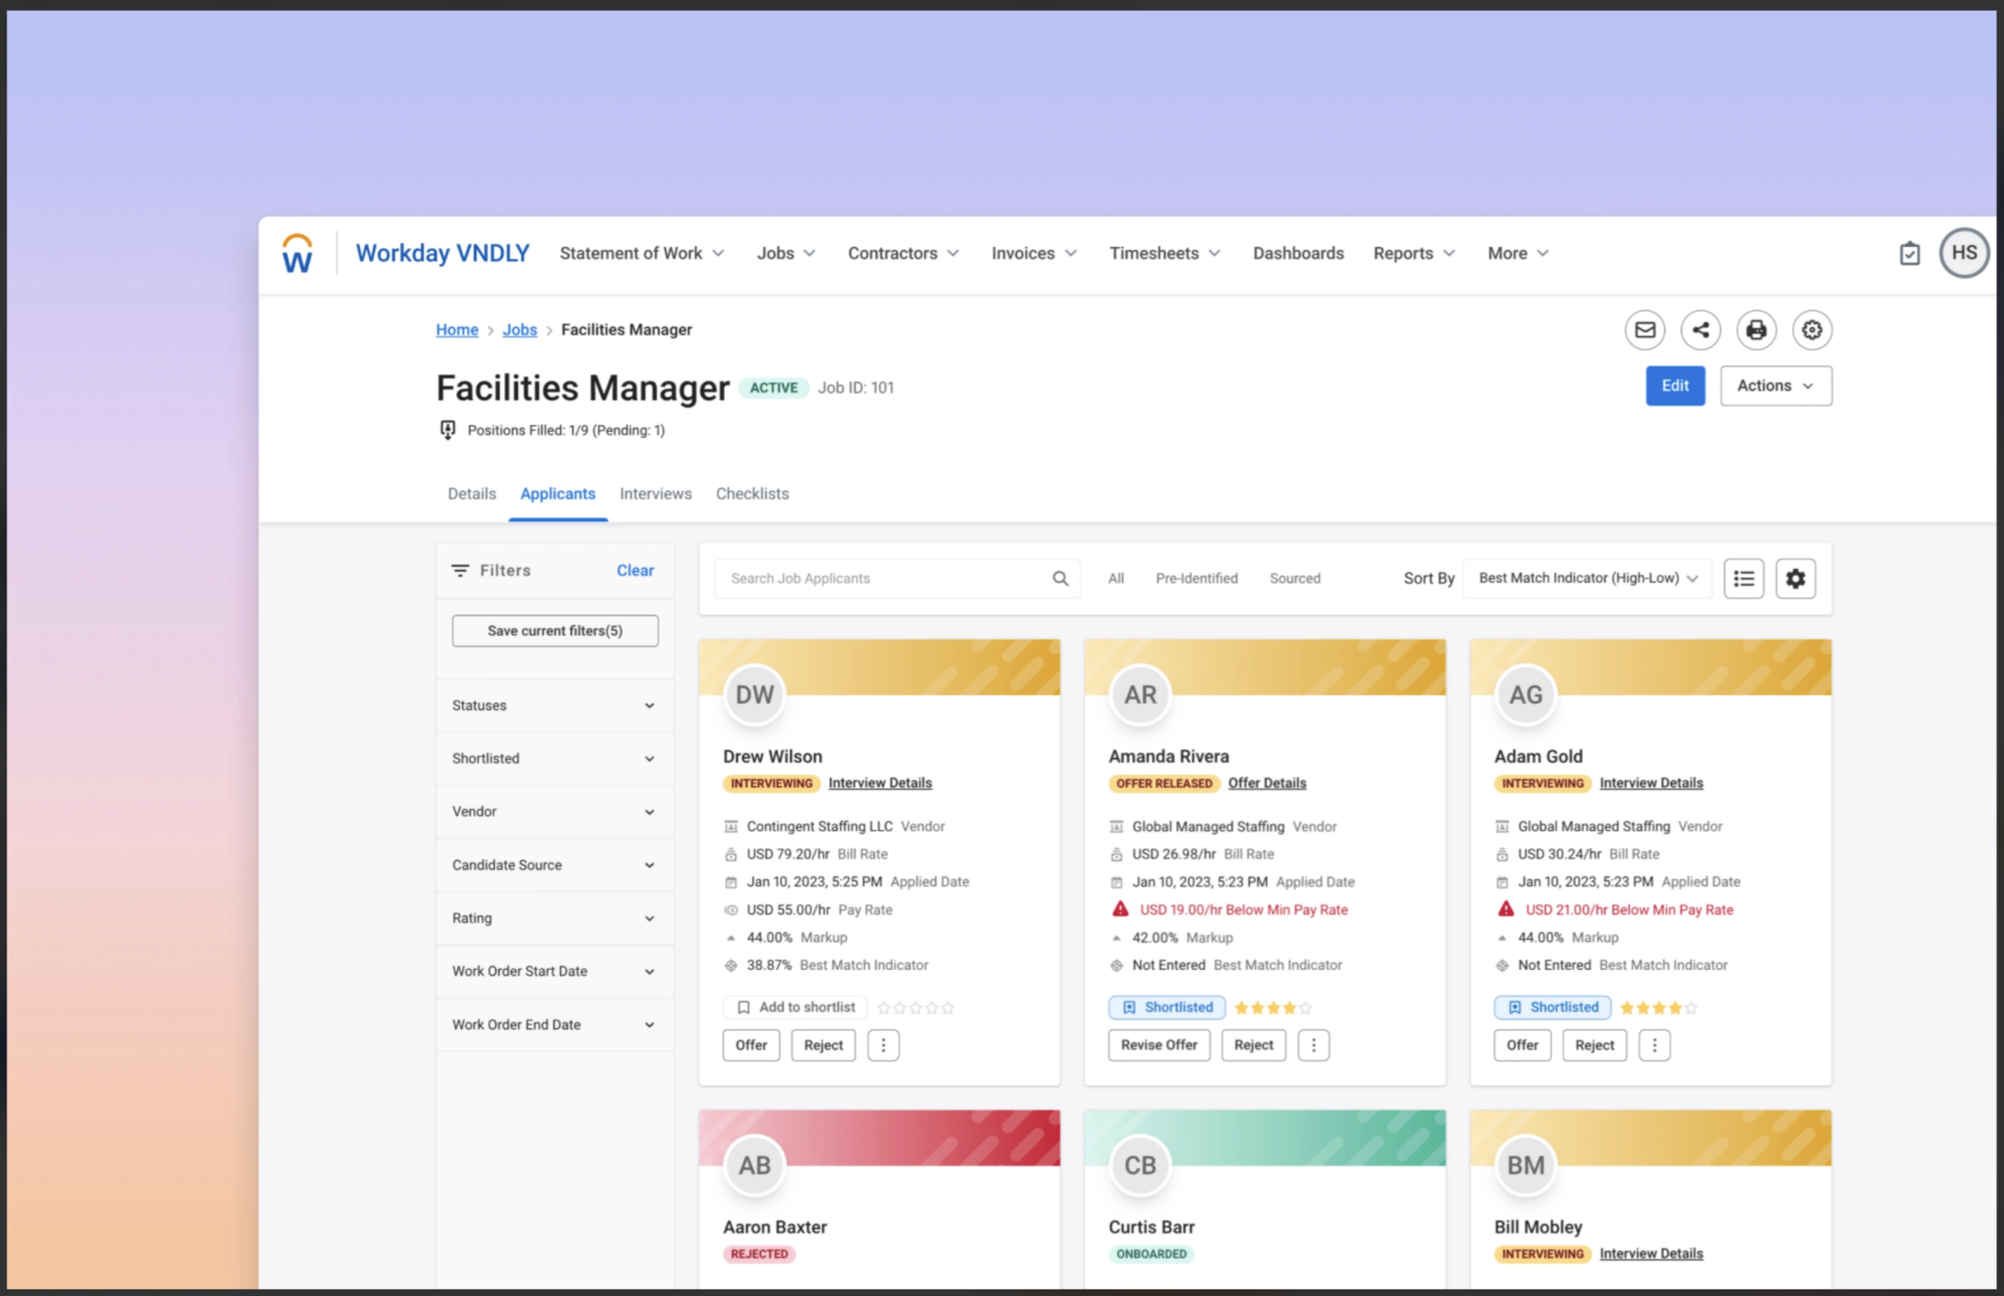Click the email envelope icon
The image size is (2004, 1296).
1645,330
